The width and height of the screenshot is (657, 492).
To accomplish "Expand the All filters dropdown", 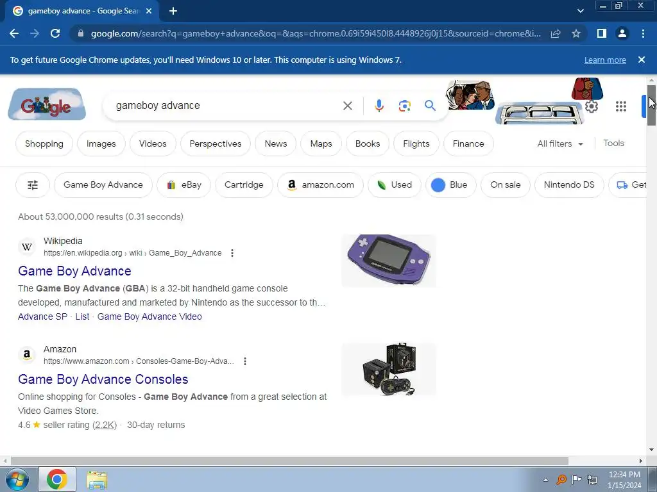I will 560,143.
